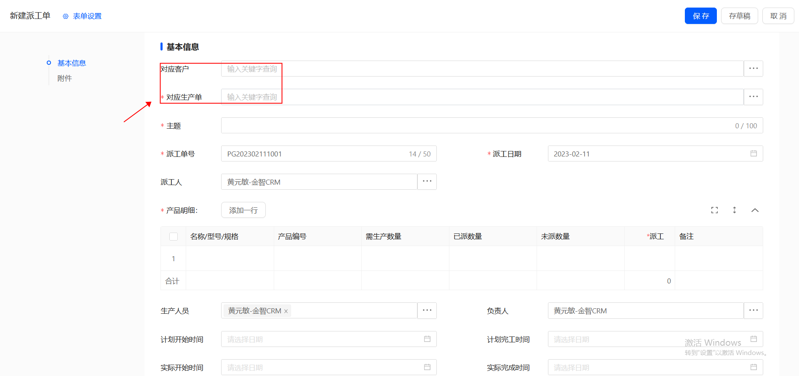799x376 pixels.
Task: Click the 未派数量 column header
Action: click(580, 236)
